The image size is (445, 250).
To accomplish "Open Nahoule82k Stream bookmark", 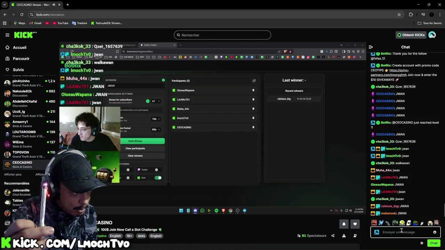I will [106, 23].
